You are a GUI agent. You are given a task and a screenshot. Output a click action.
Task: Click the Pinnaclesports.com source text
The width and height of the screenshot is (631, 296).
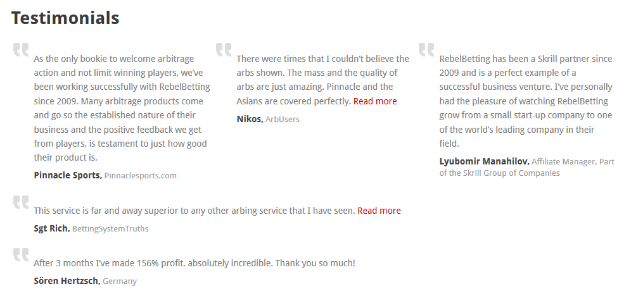coord(141,175)
